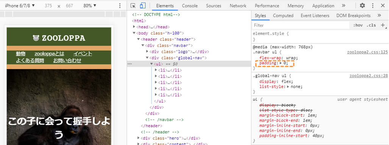389x145 pixels.
Task: Expand the div class logo node
Action: (147, 51)
